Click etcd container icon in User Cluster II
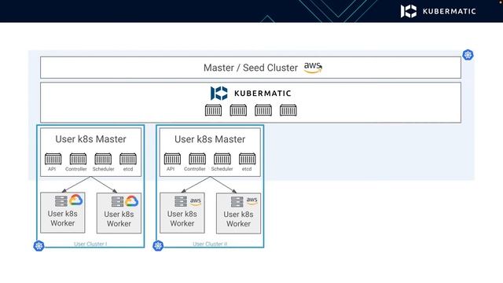The image size is (503, 283). [x=248, y=159]
